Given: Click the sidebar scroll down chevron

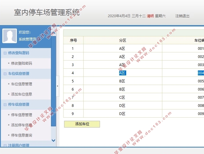Looking at the screenshot, I should (x=53, y=140).
